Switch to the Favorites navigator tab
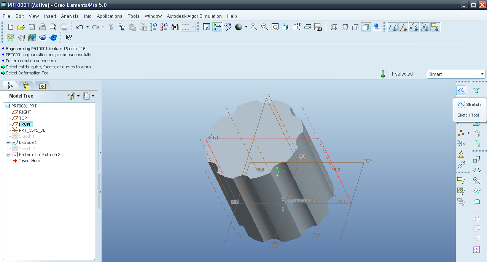 click(42, 86)
